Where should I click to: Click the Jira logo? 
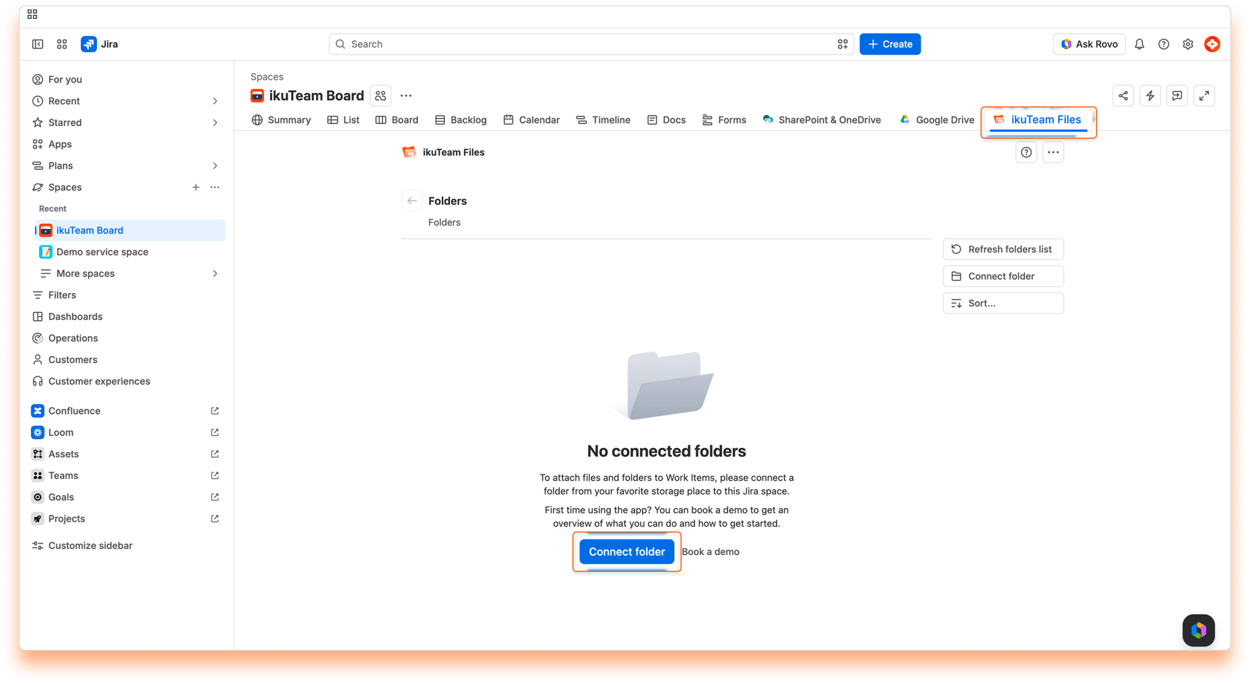(100, 44)
